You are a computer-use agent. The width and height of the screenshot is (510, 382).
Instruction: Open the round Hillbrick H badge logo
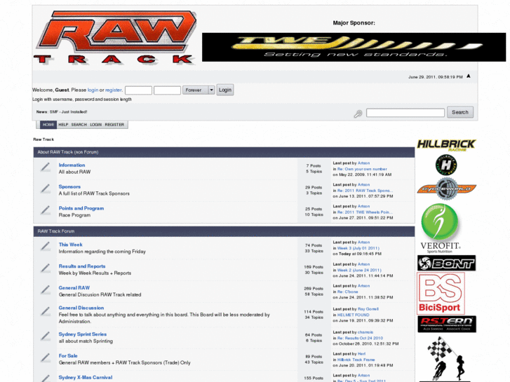click(x=446, y=165)
